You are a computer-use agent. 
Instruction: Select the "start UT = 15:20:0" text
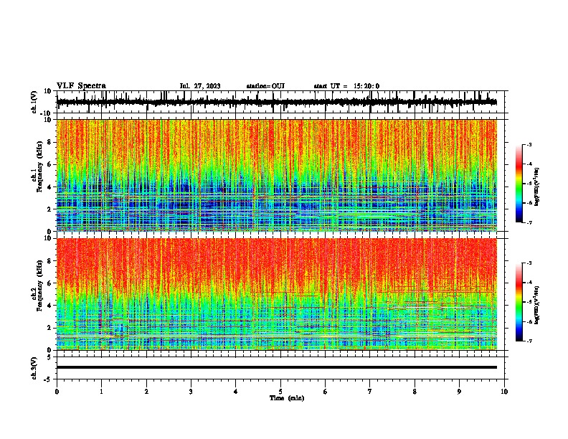coord(346,86)
